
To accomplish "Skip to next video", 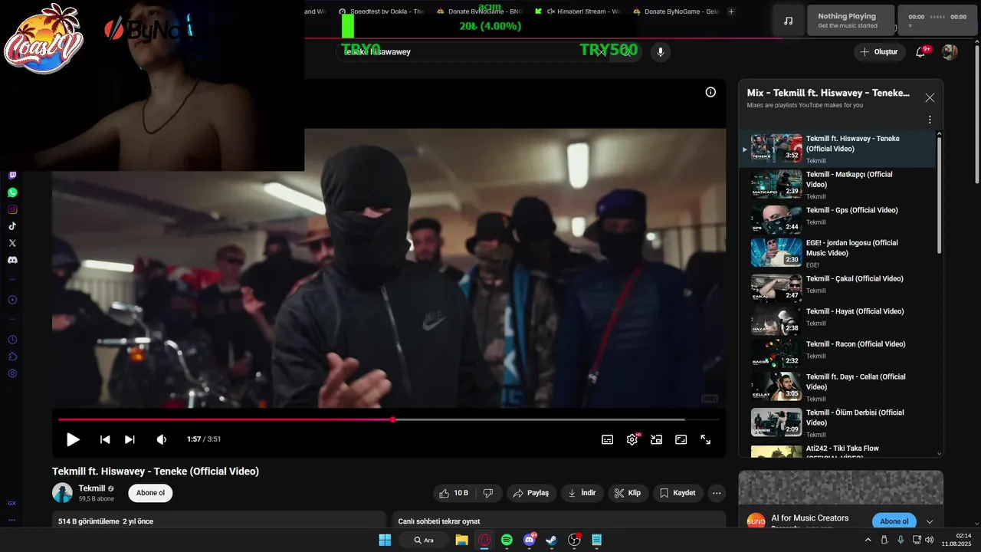I will (x=130, y=439).
